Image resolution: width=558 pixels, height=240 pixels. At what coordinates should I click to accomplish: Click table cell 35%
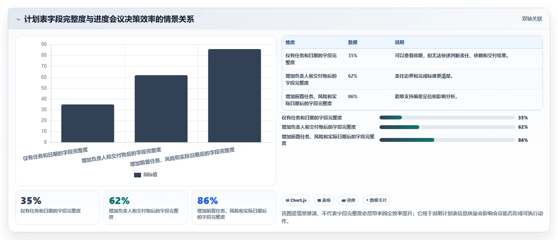click(353, 56)
